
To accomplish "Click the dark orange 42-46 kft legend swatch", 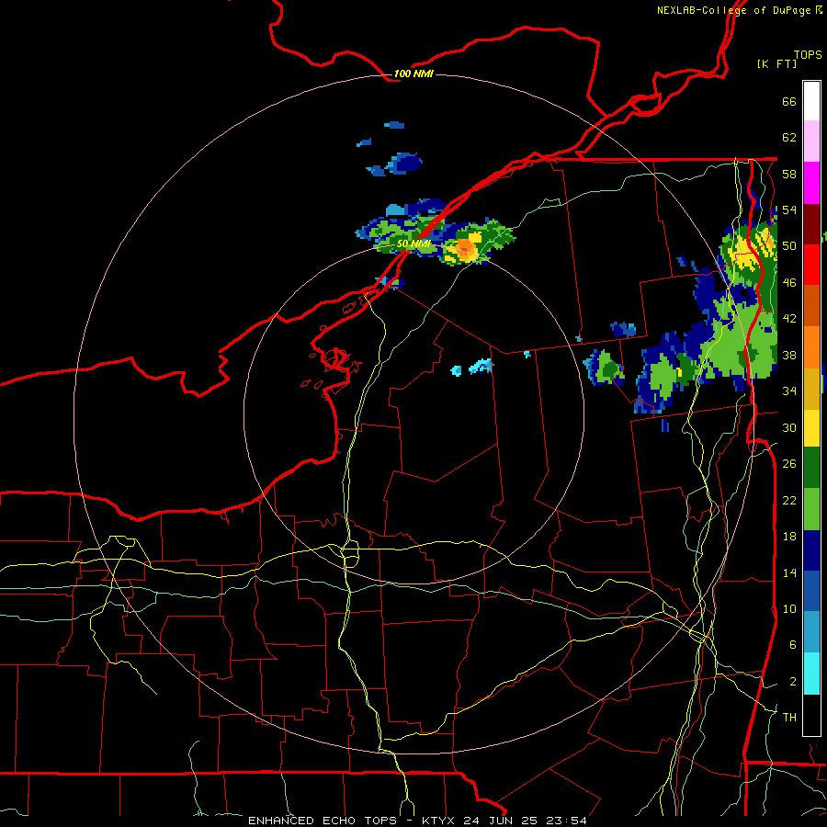I will tap(811, 305).
